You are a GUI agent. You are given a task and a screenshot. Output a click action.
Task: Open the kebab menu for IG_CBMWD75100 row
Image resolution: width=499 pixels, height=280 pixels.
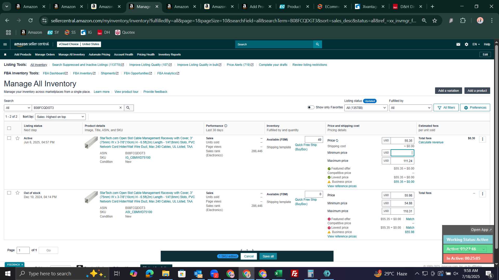tap(483, 139)
